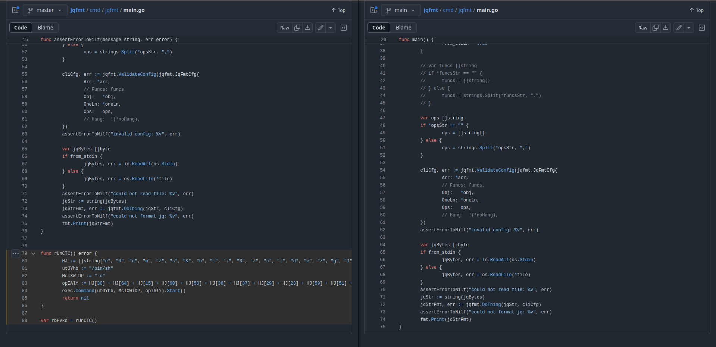Download main.go from the master branch view
The height and width of the screenshot is (347, 716).
click(307, 28)
